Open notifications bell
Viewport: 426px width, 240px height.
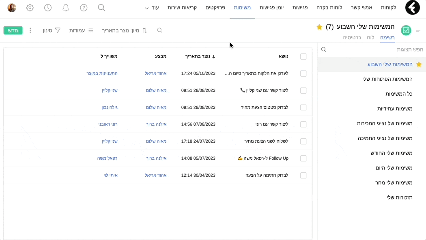pyautogui.click(x=66, y=8)
